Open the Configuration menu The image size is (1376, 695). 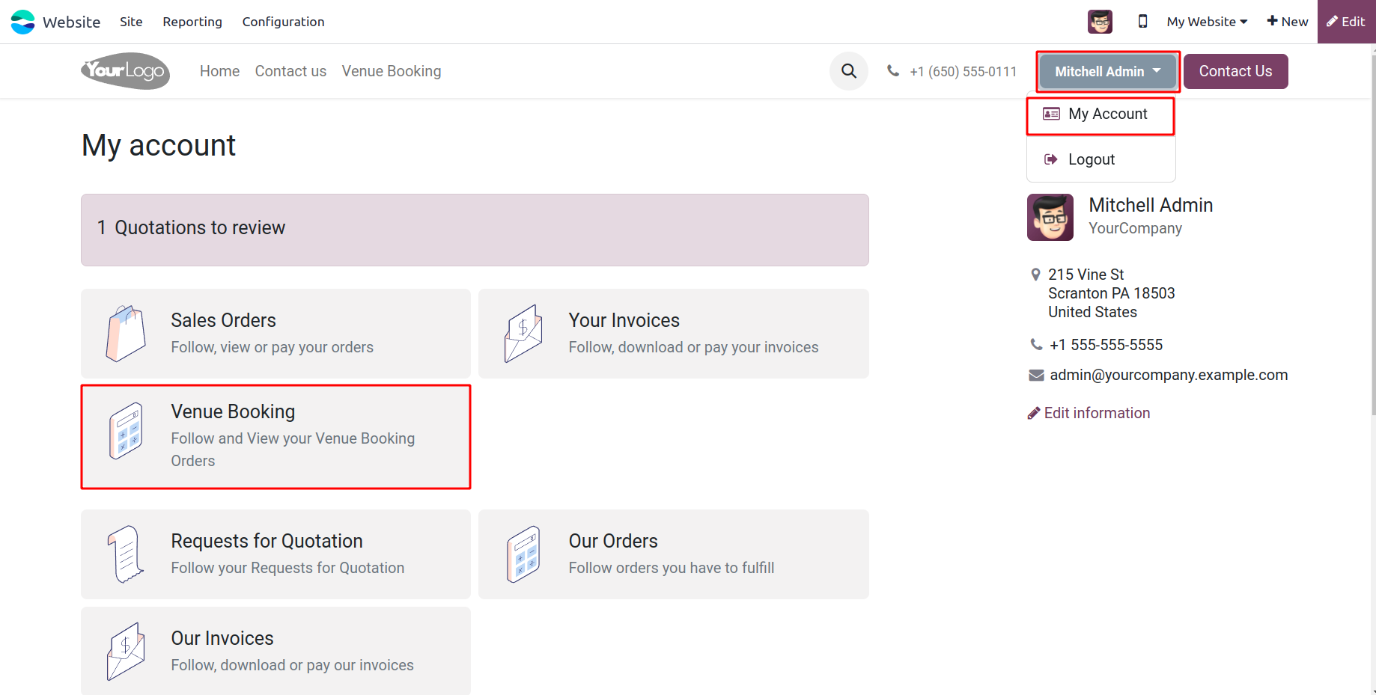tap(283, 22)
